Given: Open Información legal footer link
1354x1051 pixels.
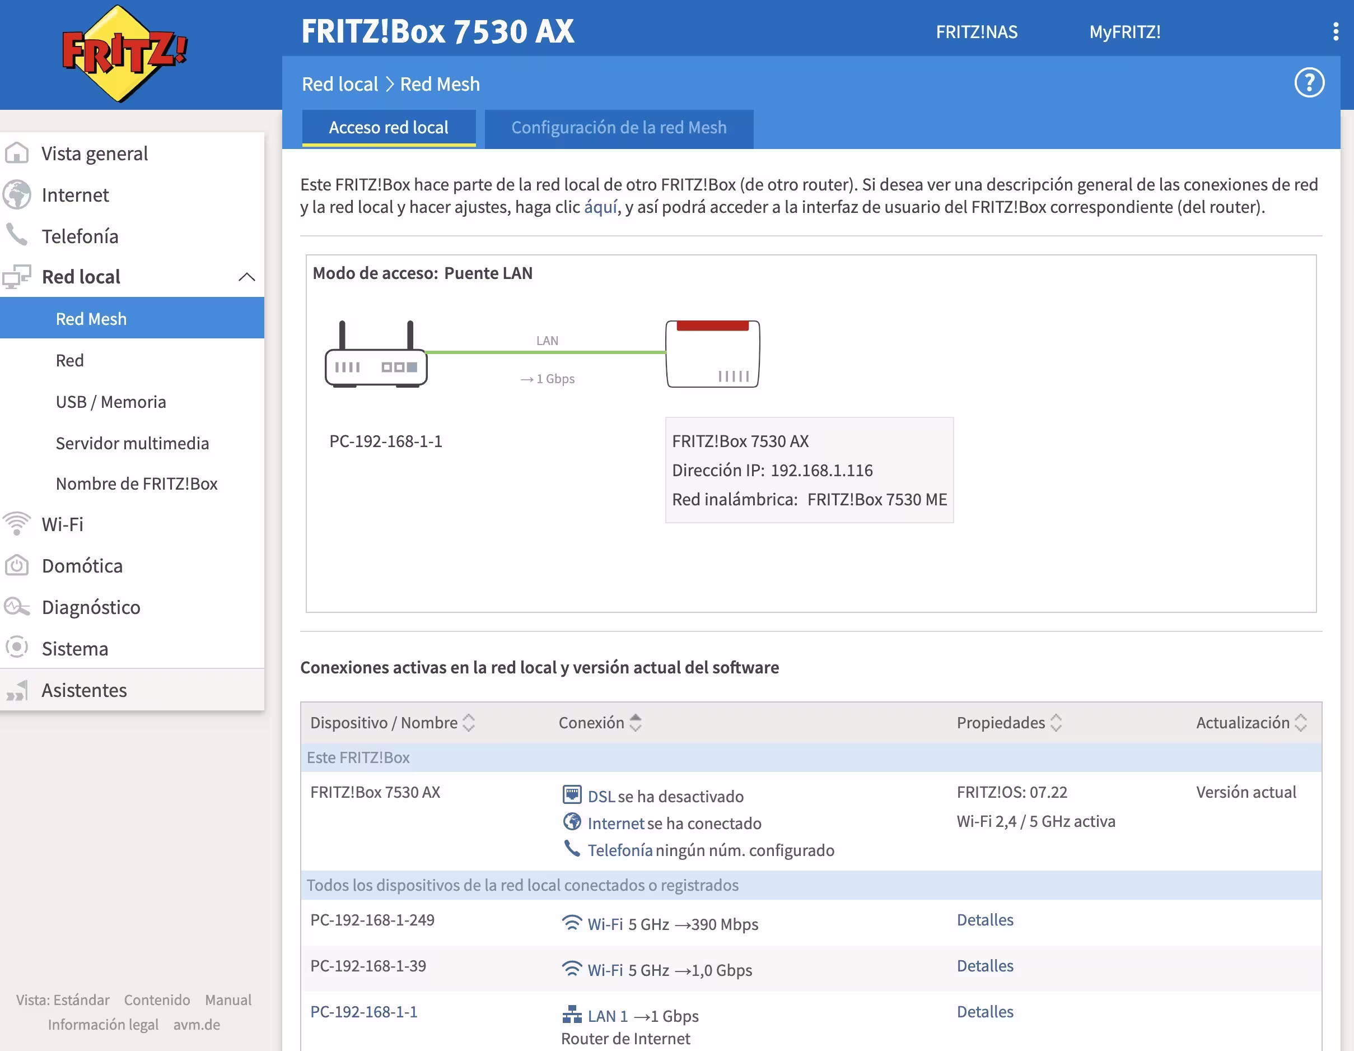Looking at the screenshot, I should click(x=103, y=1024).
